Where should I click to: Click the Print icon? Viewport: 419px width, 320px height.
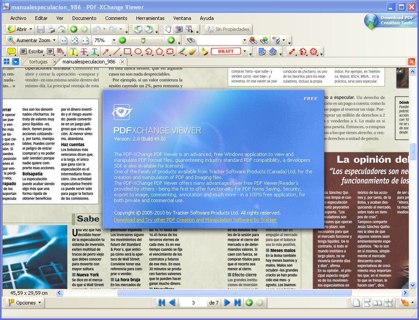point(51,29)
